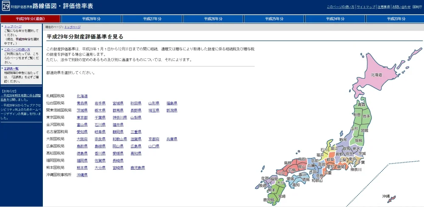Select 福島 prefecture on the map

pyautogui.click(x=358, y=140)
